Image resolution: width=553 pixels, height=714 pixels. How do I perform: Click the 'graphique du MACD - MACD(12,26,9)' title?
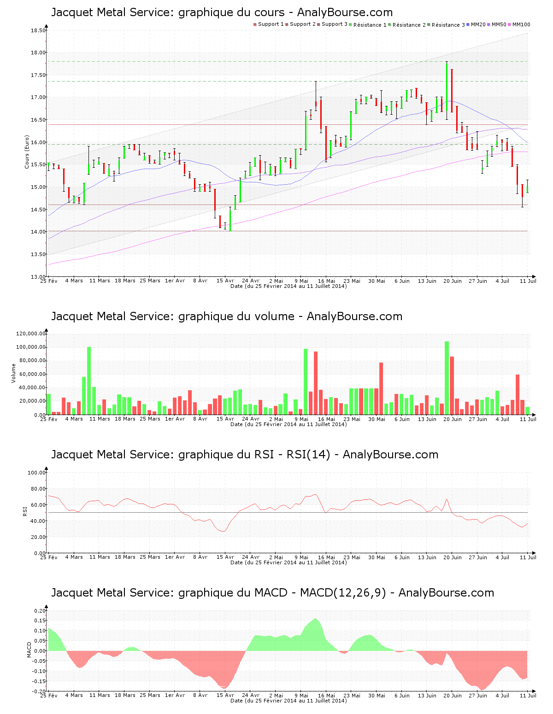[272, 593]
